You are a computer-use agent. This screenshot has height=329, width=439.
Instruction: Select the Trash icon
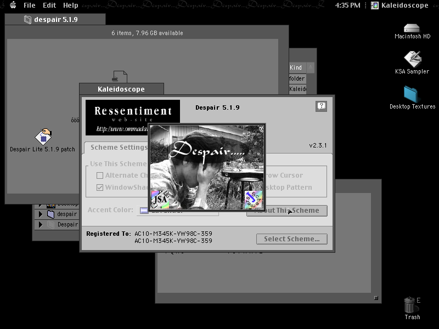point(410,305)
